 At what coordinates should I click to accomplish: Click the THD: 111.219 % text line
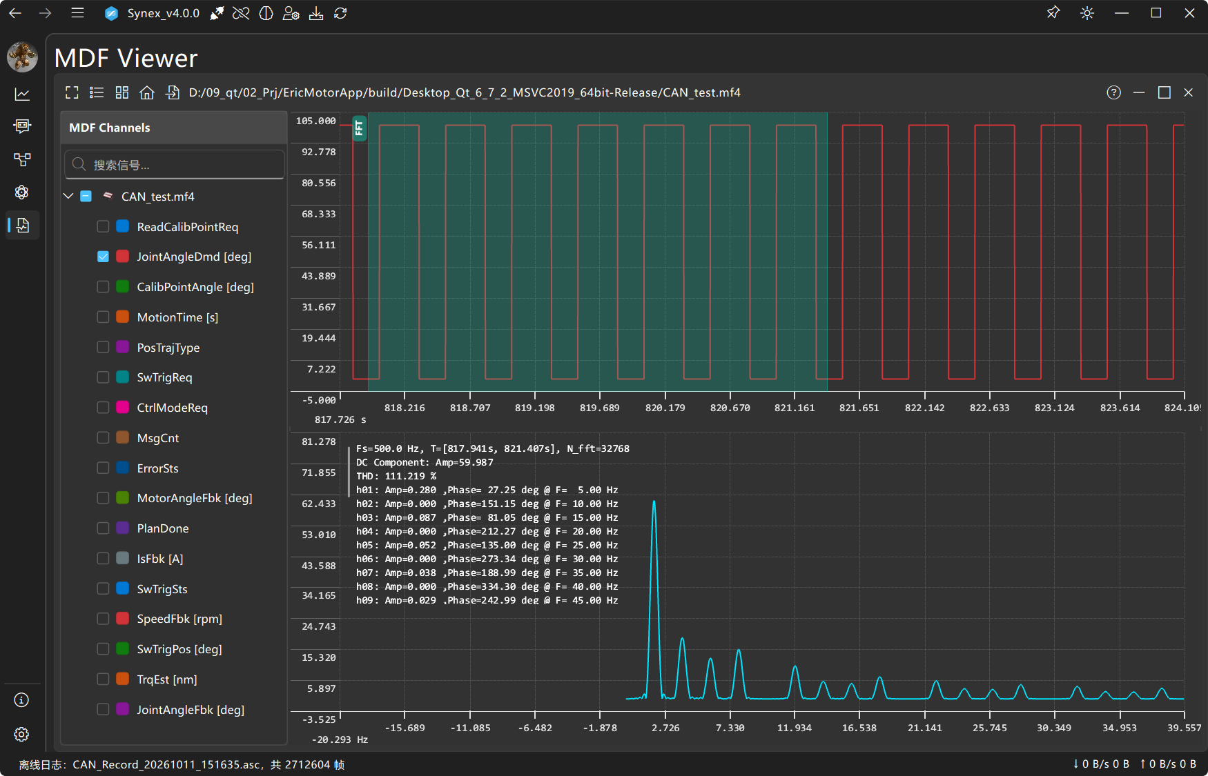(x=396, y=476)
